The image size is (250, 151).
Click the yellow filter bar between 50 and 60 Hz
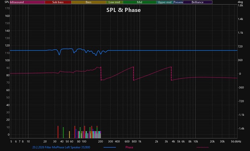point(69,135)
